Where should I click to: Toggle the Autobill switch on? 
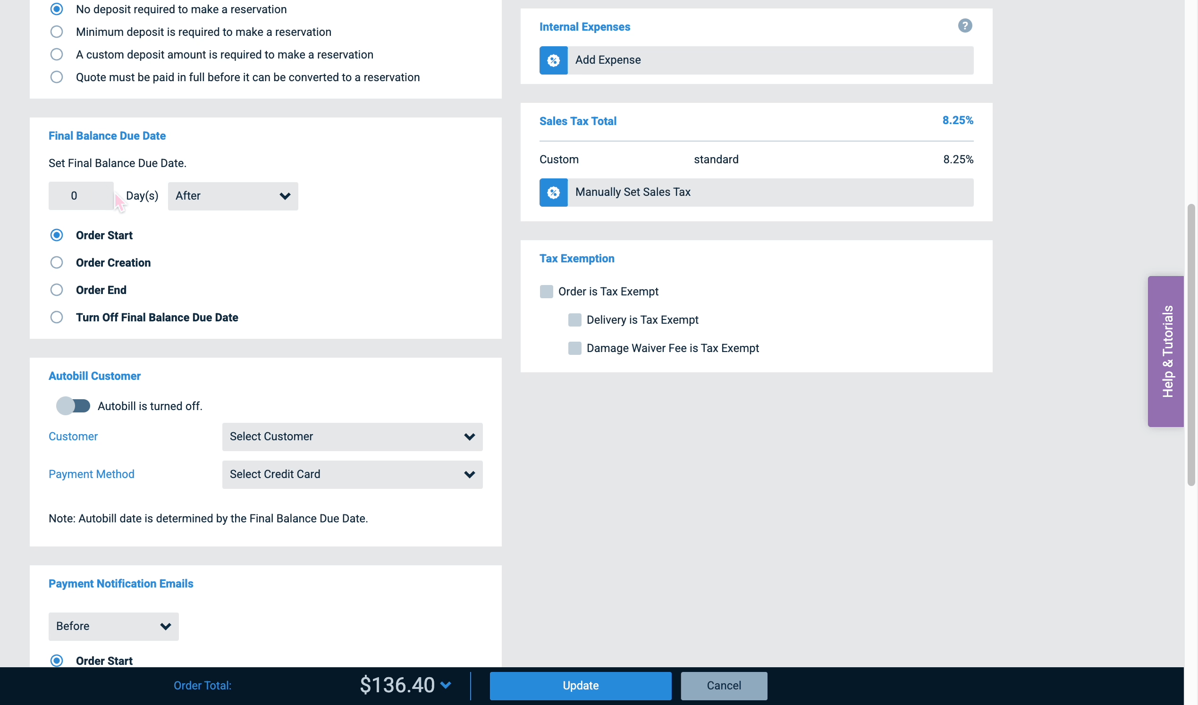click(x=73, y=406)
